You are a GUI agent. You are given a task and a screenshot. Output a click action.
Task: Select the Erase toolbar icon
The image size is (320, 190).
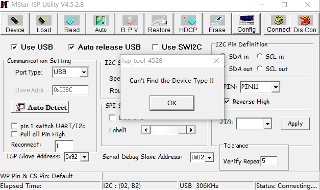click(217, 23)
